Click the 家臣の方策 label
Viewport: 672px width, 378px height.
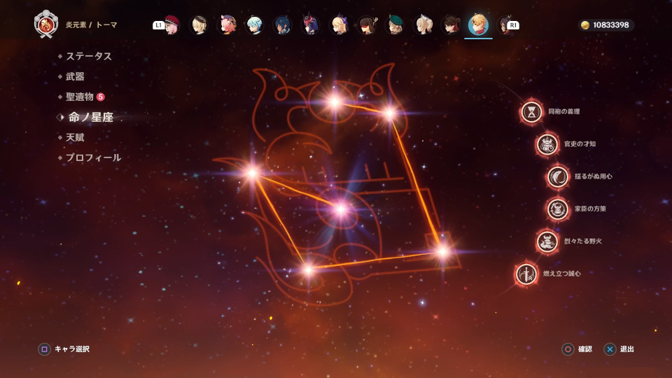[x=590, y=209]
